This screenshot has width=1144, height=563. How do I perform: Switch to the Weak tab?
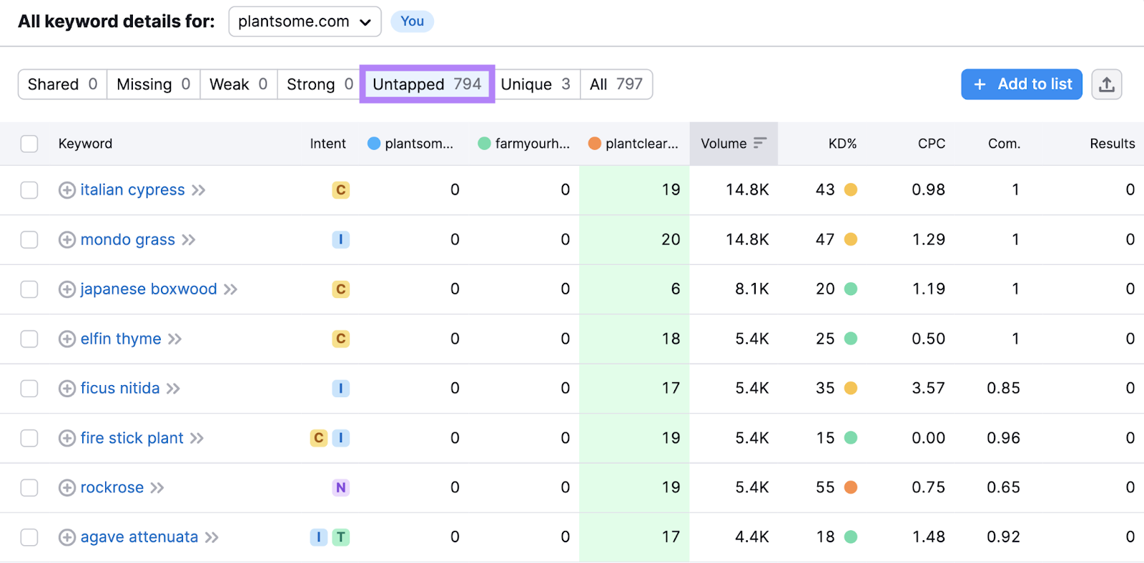pos(238,84)
